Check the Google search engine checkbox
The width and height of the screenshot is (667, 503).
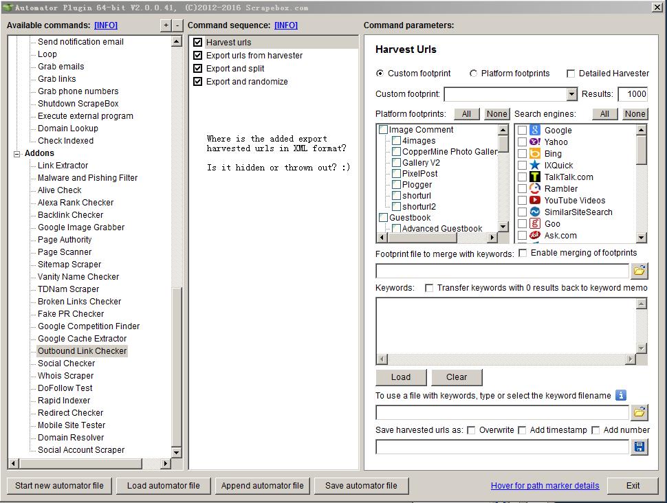(523, 130)
